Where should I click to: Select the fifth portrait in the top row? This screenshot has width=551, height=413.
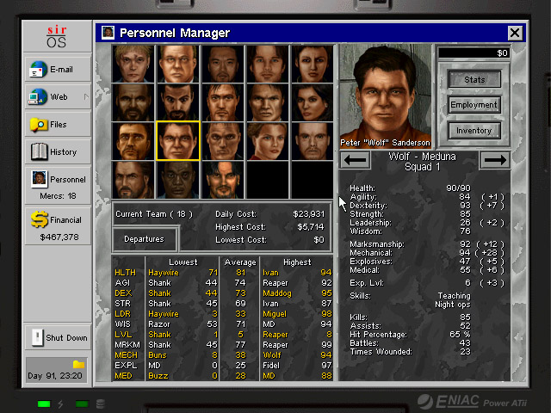click(x=313, y=64)
